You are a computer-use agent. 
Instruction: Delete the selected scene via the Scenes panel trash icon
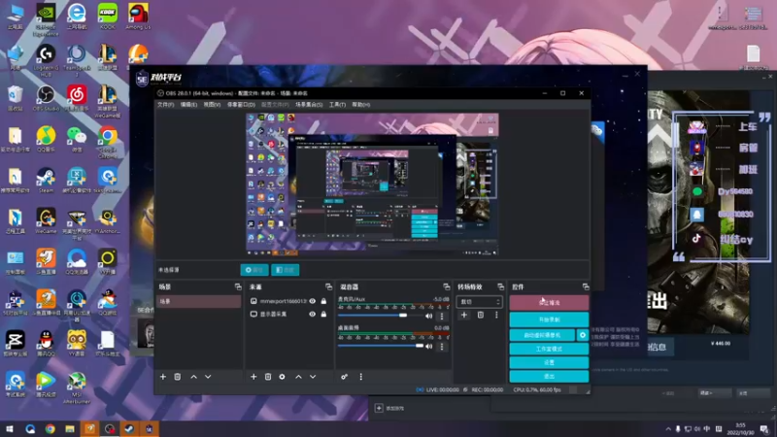coord(178,377)
